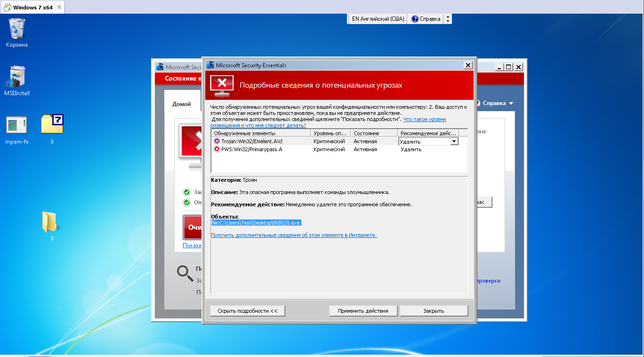Sort by Уровень оп... column header
The image size is (644, 357).
pyautogui.click(x=330, y=133)
